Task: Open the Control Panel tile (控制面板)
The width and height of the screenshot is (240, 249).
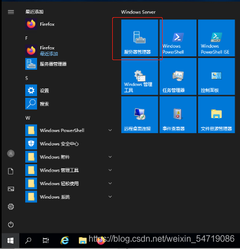Action: [x=216, y=76]
